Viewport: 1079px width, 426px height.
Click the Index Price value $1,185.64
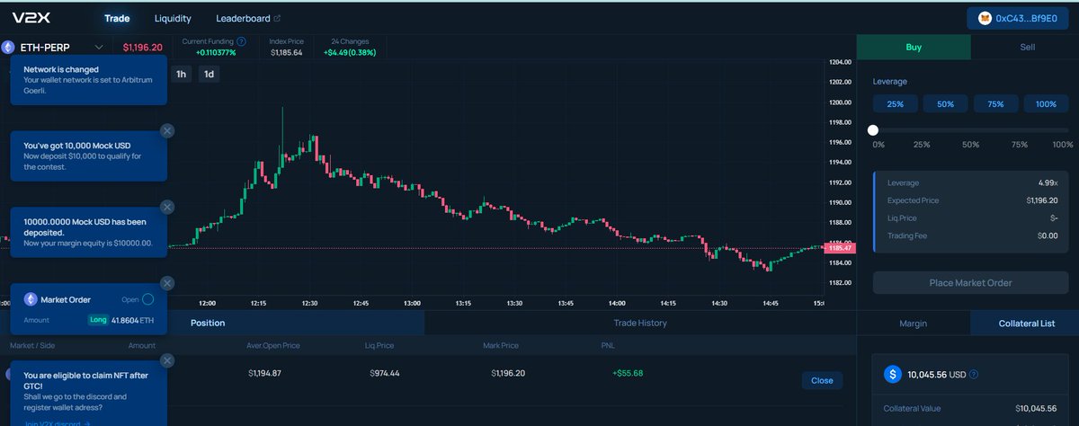287,52
